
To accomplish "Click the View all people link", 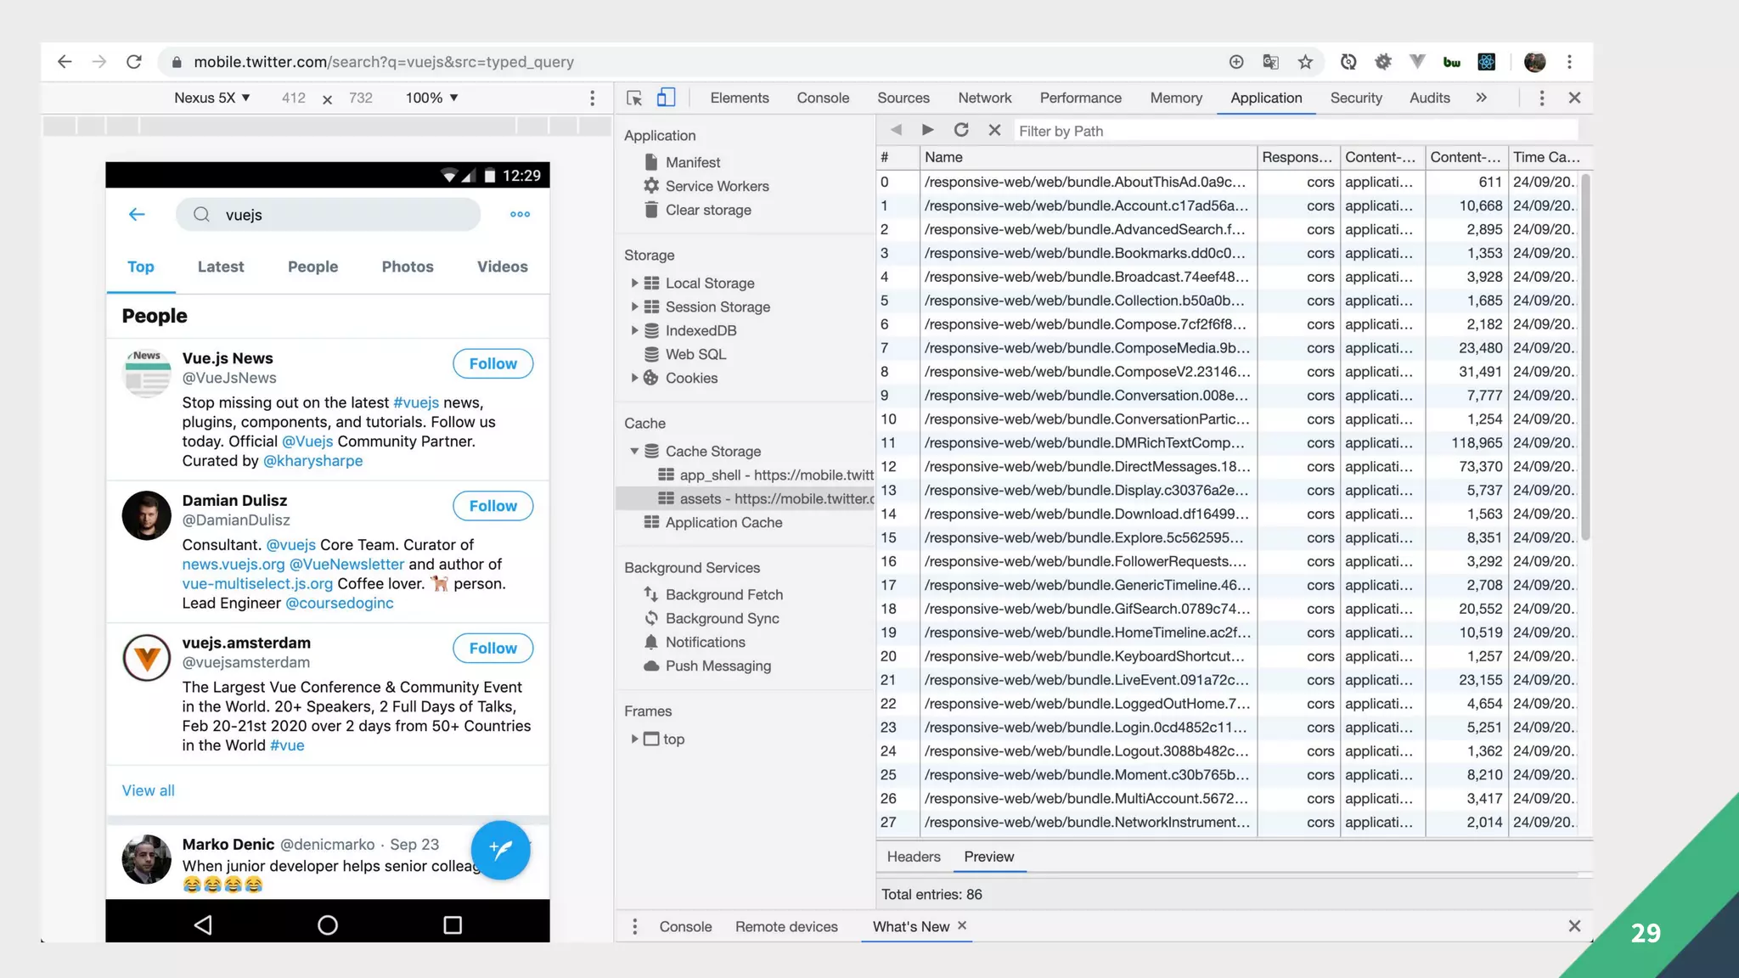I will [x=149, y=790].
